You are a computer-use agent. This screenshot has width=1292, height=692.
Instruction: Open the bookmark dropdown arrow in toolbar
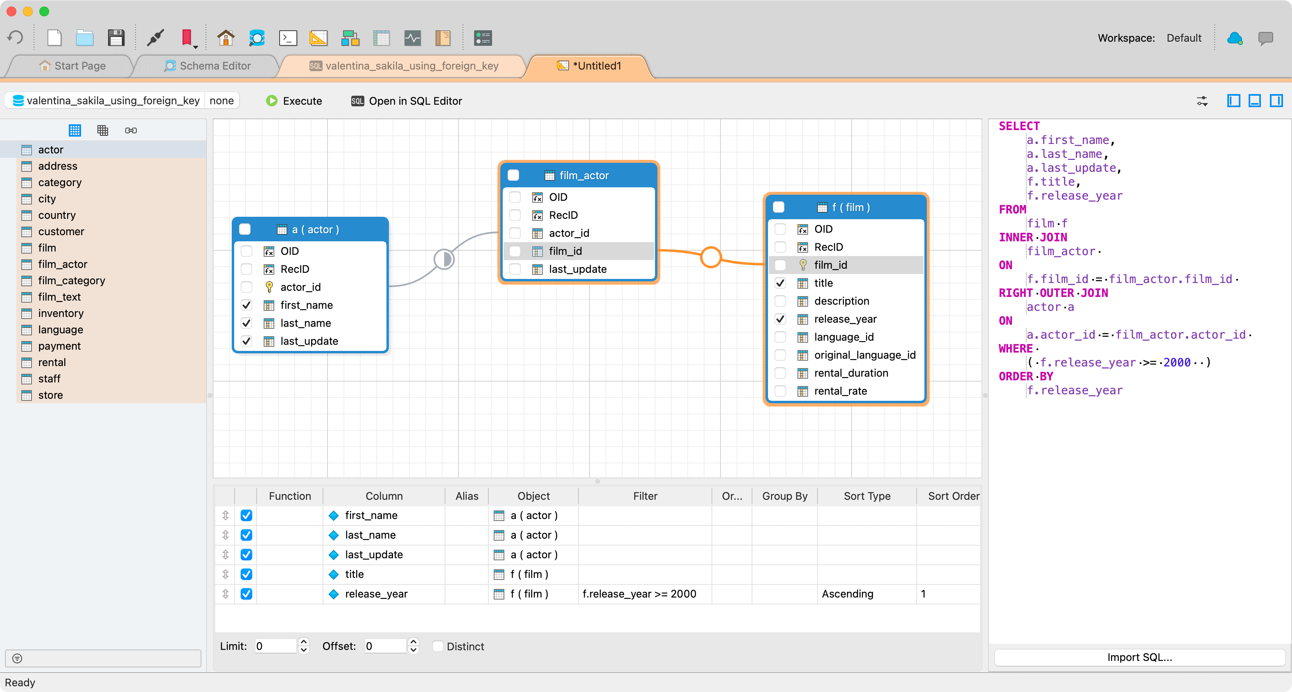click(x=196, y=47)
